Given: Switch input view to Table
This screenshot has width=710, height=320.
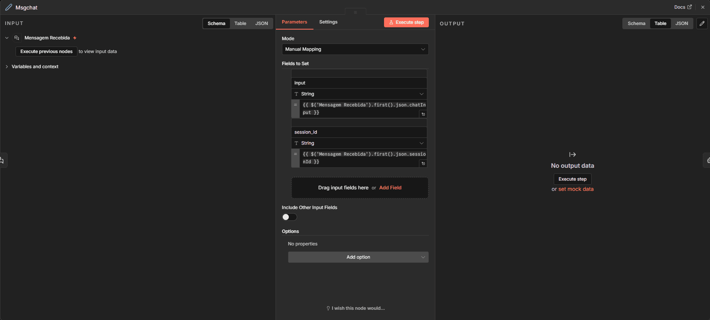Looking at the screenshot, I should tap(240, 23).
